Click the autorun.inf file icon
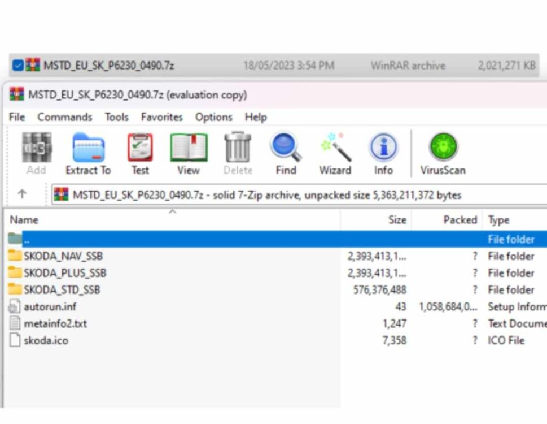 coord(15,306)
